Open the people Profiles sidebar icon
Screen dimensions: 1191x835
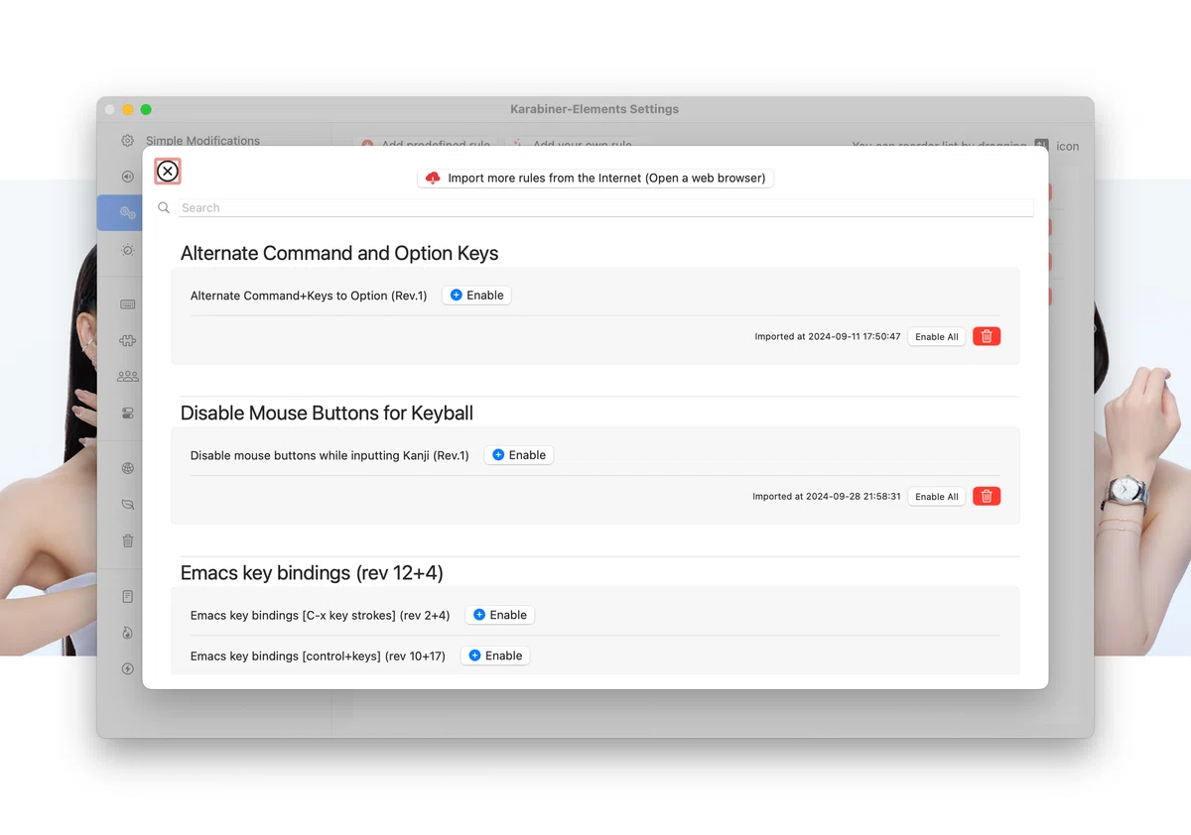click(128, 377)
